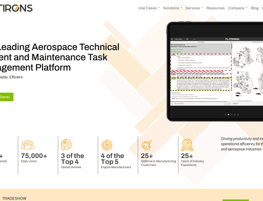The image size is (263, 201).
Task: Click the '4 of the Top 5' text
Action: pos(112,159)
